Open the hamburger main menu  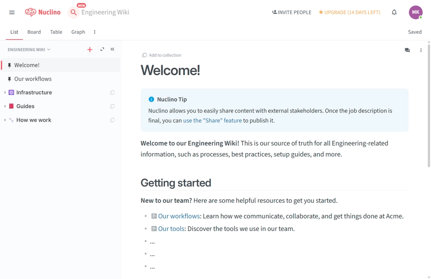tap(12, 13)
